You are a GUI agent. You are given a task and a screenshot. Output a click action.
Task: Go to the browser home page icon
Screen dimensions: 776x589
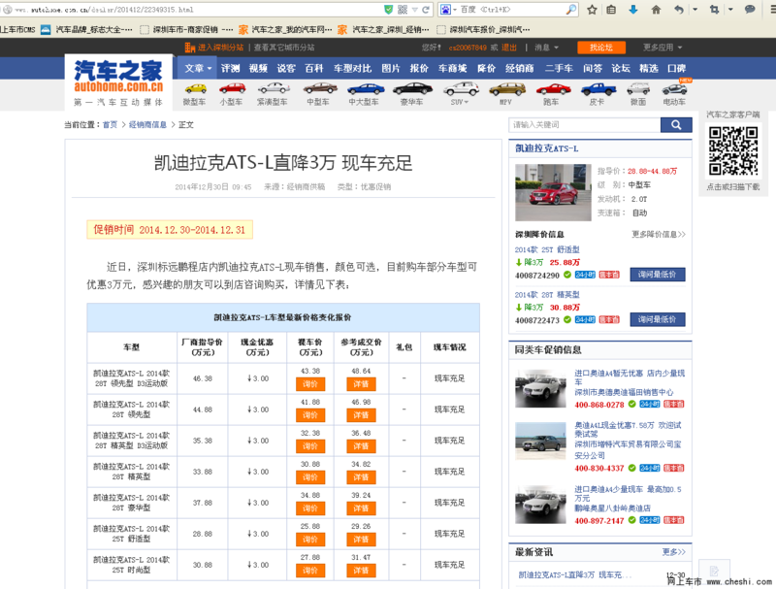click(x=657, y=10)
